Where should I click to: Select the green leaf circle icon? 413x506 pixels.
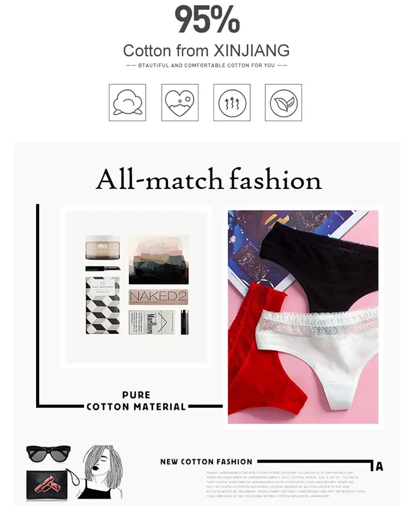[283, 103]
